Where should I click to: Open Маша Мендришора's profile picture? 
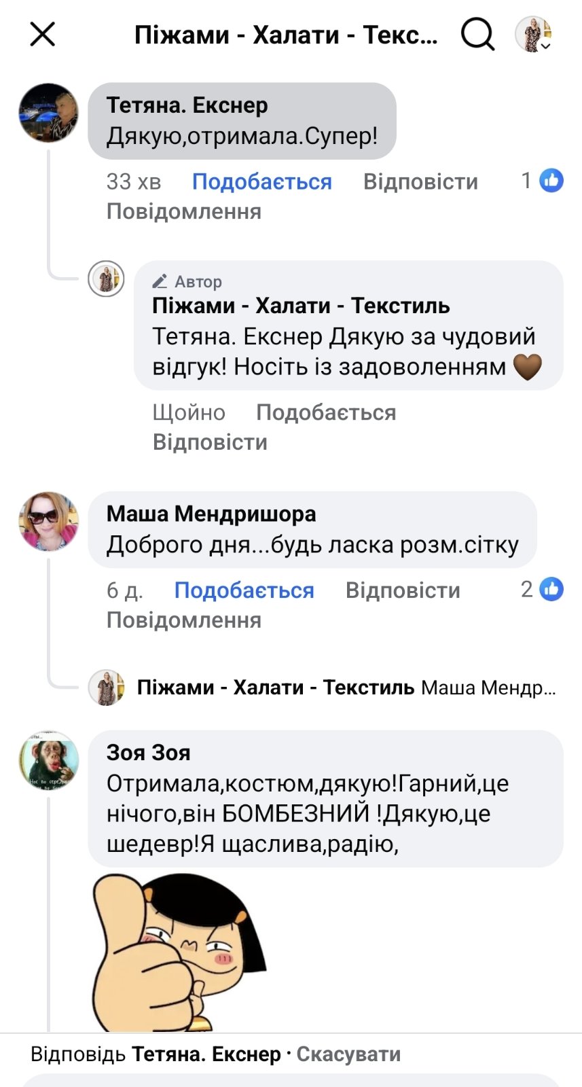(48, 521)
